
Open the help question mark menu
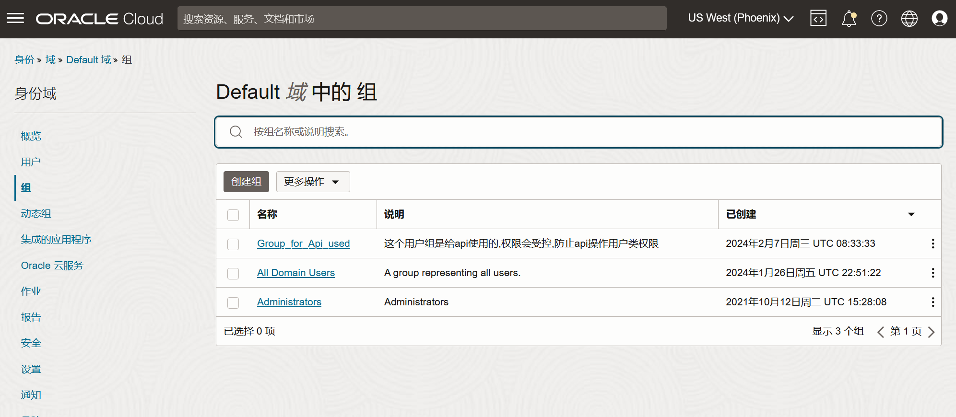[x=879, y=19]
